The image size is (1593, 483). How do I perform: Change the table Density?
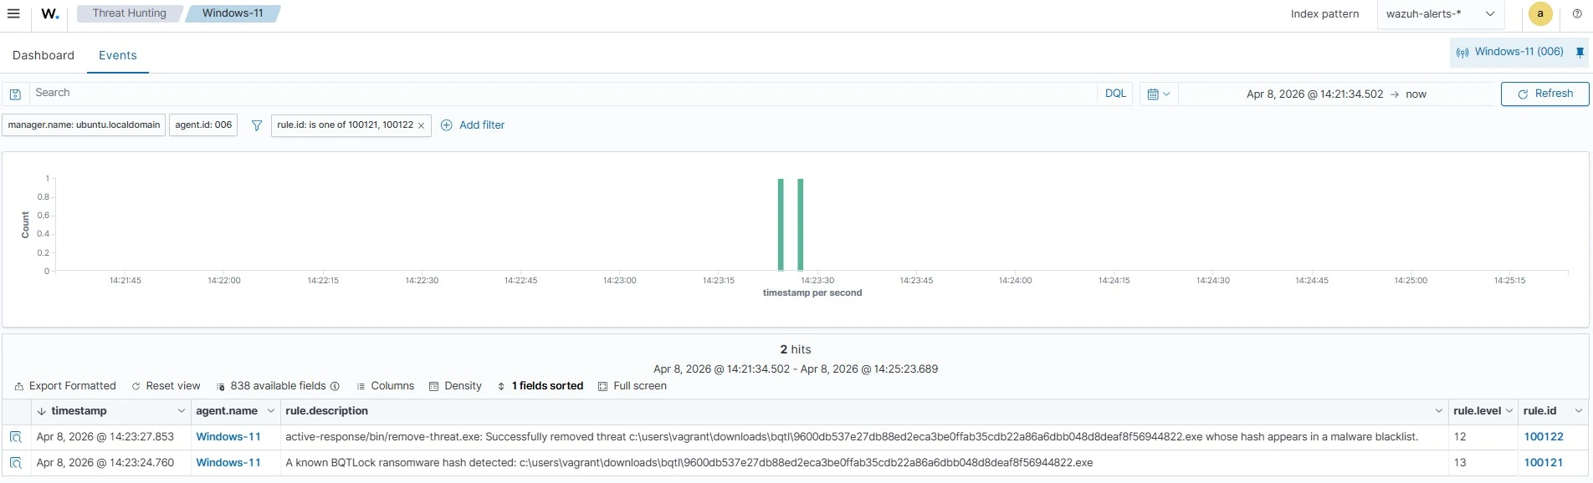point(455,386)
